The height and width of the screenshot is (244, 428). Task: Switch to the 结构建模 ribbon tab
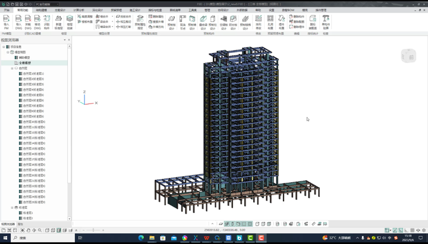coord(41,10)
